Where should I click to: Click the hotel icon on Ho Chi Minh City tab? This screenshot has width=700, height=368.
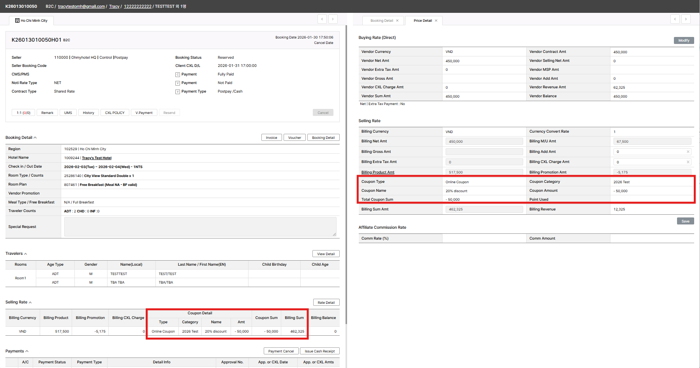(17, 21)
